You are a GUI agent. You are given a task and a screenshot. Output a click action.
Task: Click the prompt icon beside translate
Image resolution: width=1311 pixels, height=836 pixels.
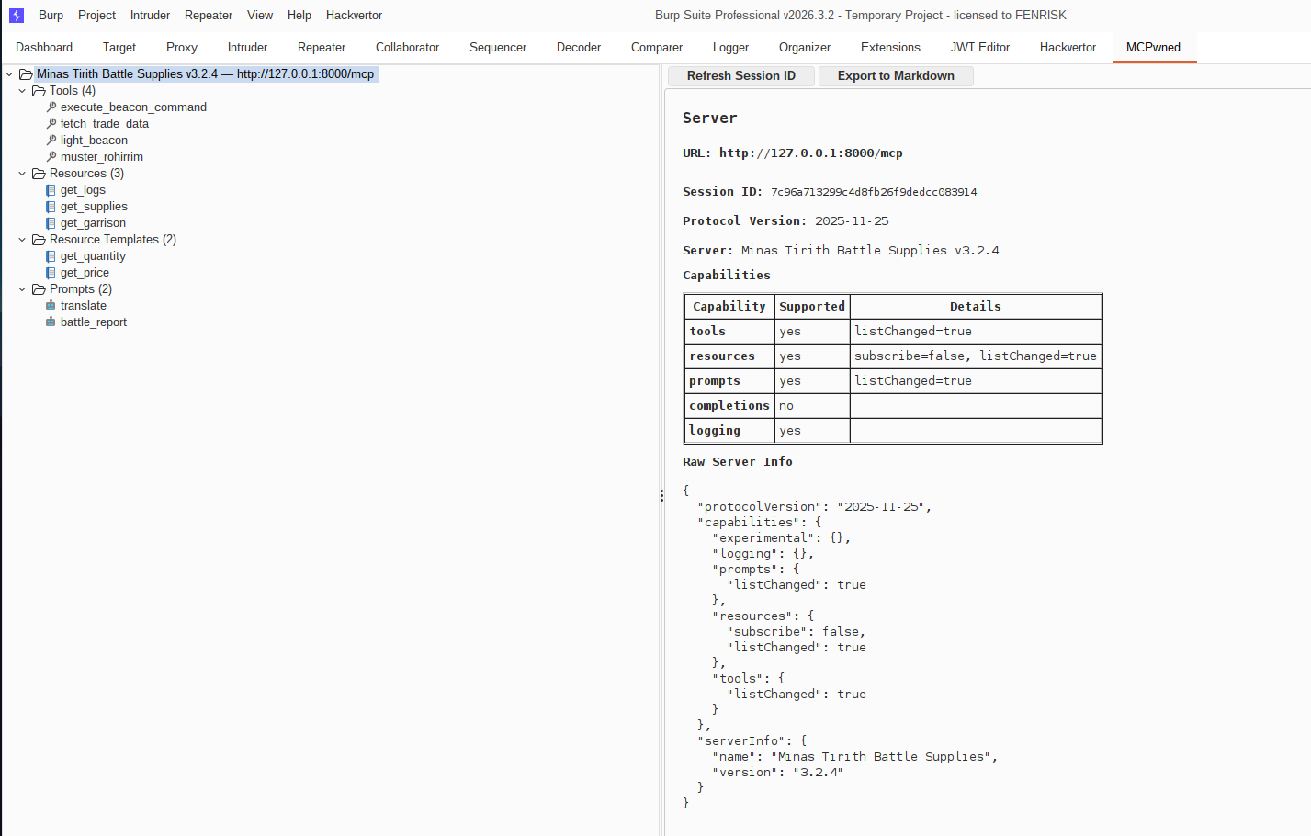tap(50, 305)
